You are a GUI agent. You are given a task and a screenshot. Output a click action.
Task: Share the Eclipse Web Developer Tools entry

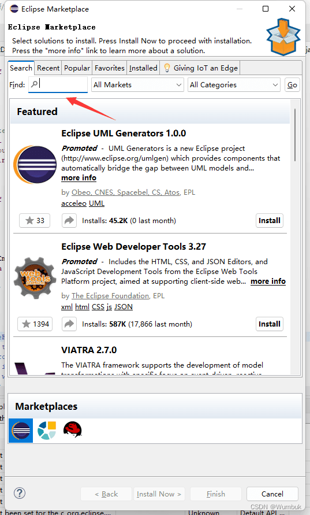69,324
